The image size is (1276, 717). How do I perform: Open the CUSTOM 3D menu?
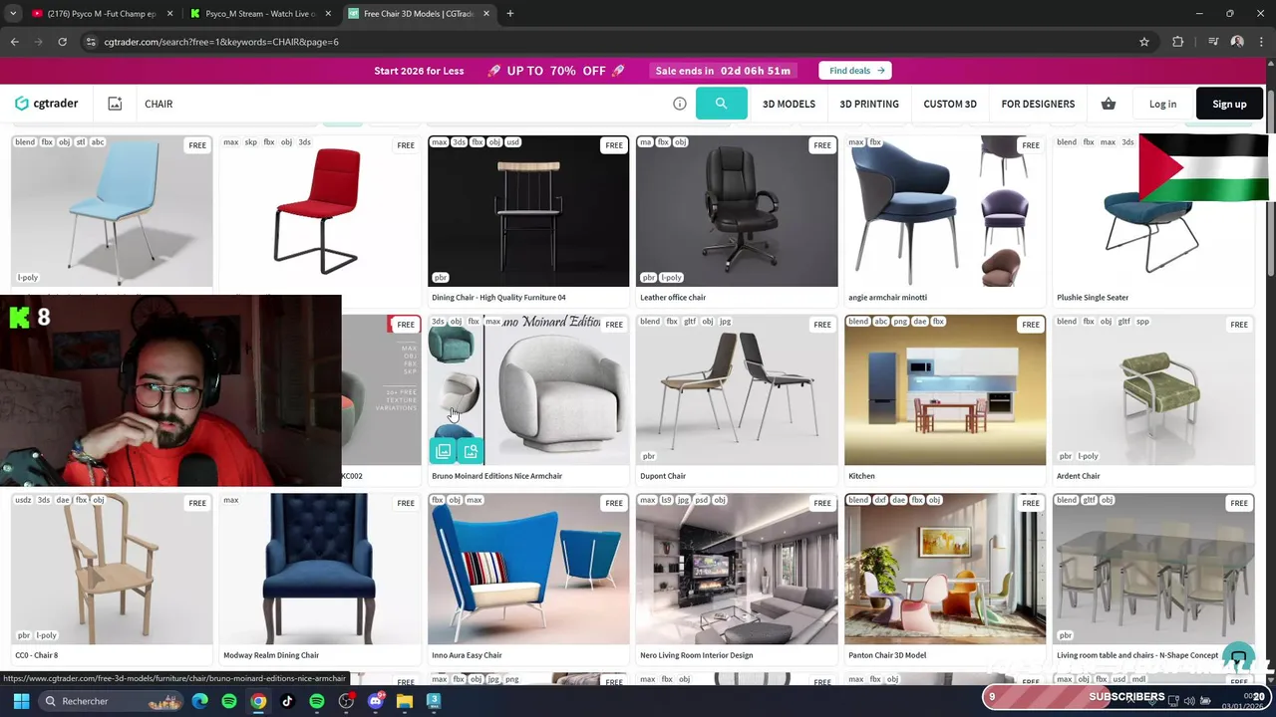tap(950, 104)
